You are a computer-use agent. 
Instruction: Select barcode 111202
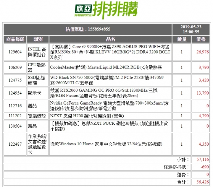click(x=15, y=116)
